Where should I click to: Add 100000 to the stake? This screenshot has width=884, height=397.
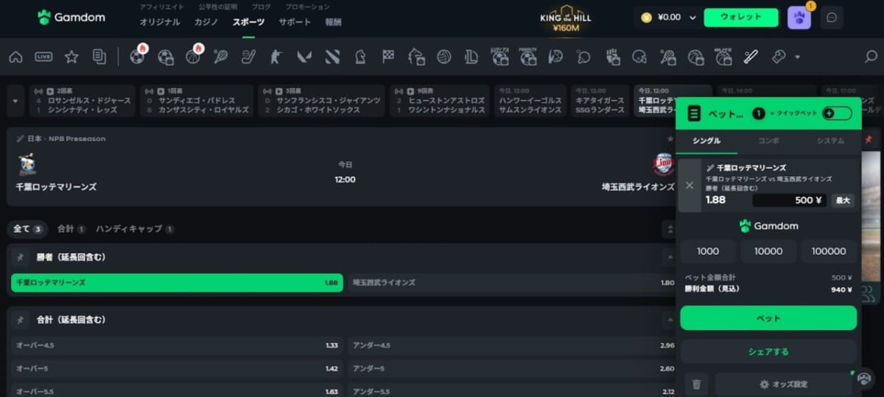coord(829,251)
